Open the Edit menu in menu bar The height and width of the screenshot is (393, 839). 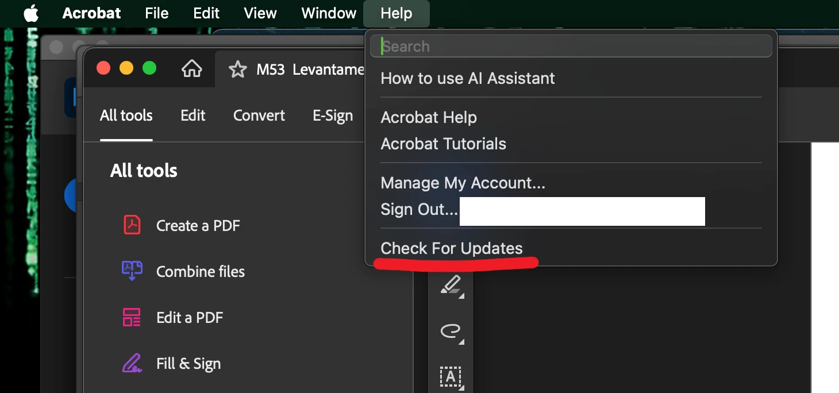[206, 13]
